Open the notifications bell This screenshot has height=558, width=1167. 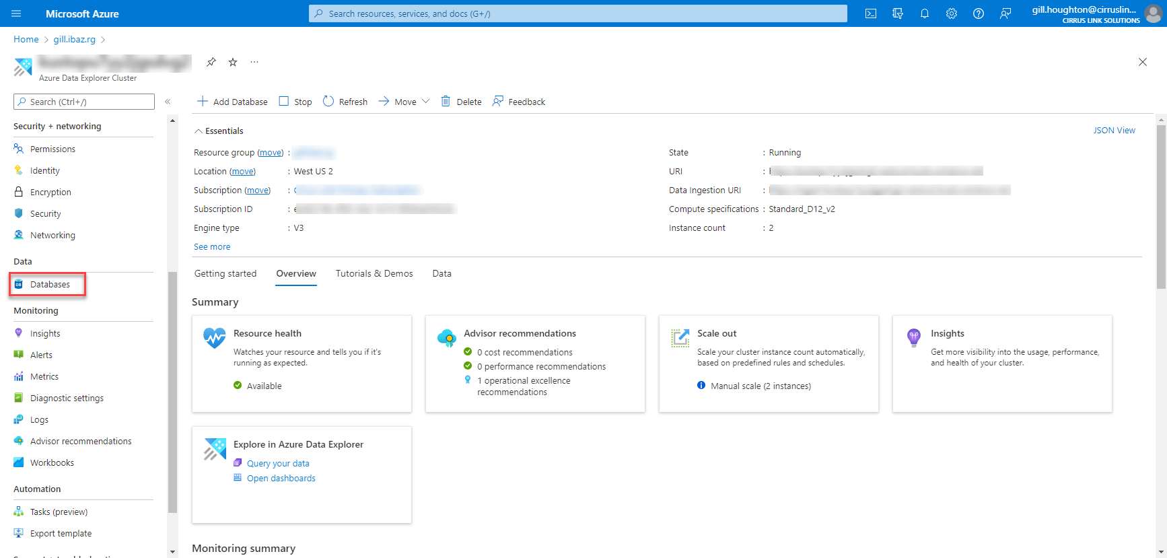[x=924, y=13]
